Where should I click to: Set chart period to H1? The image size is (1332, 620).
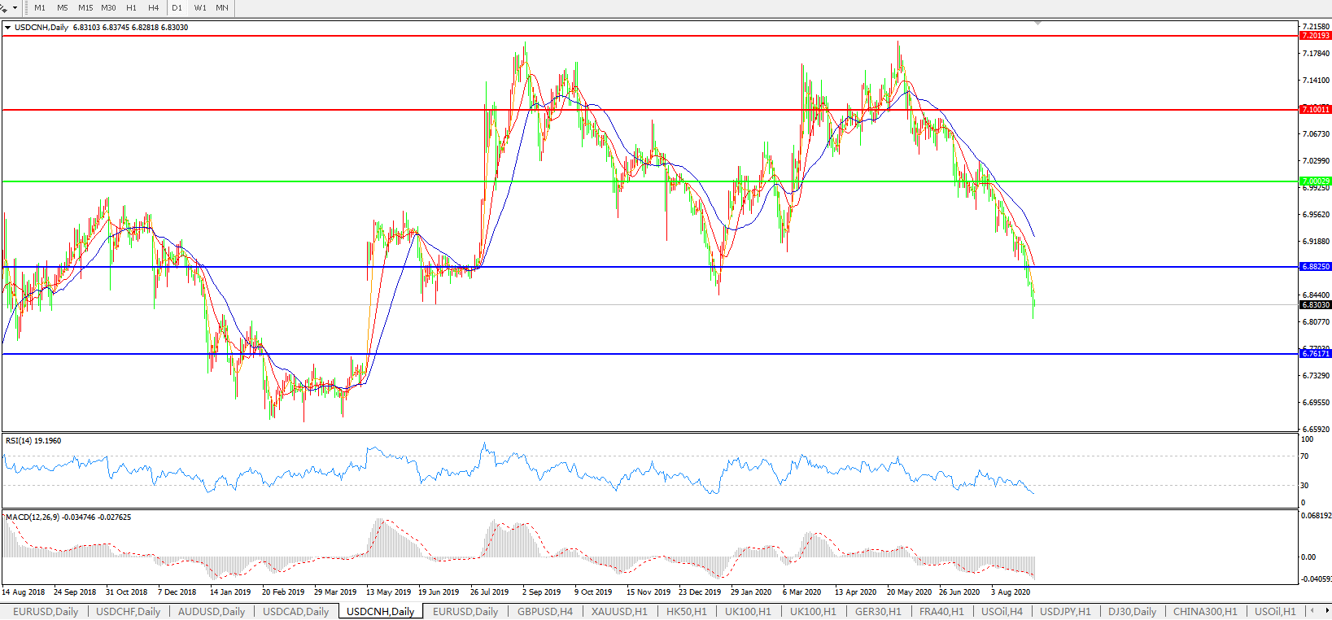131,8
